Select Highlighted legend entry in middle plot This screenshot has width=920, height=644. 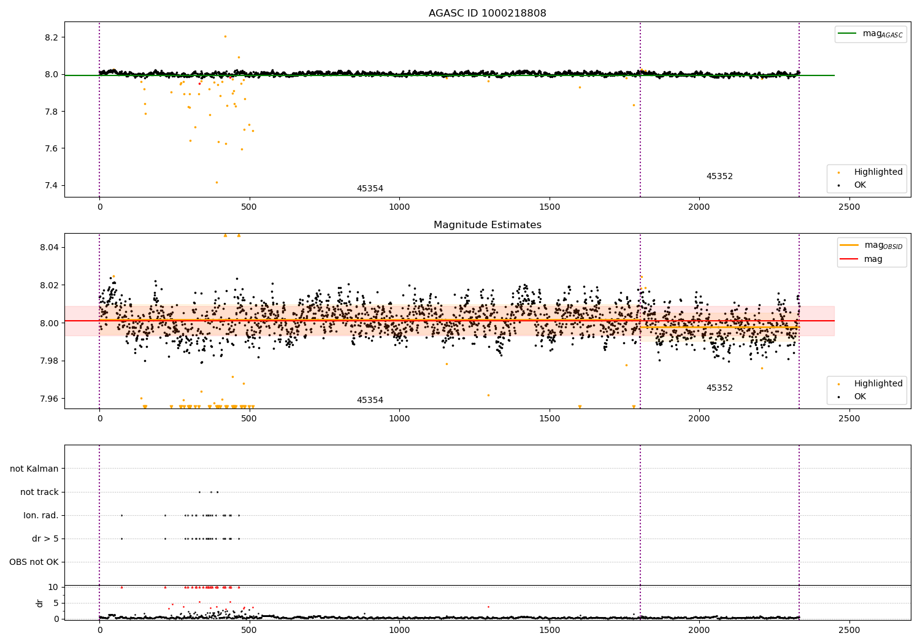(x=871, y=384)
